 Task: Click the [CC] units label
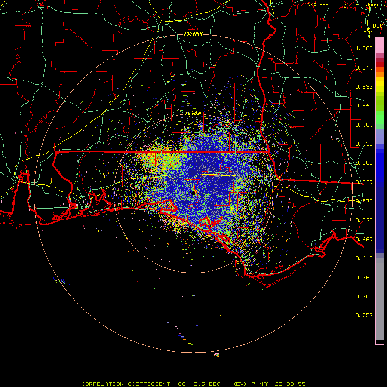(367, 30)
